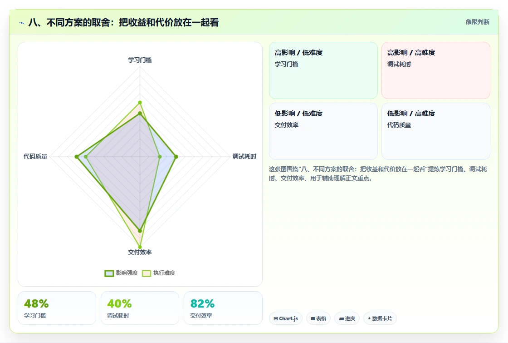This screenshot has height=343, width=508.
Task: Click the 执行难度 data point on 交付效率 axis
Action: point(140,247)
